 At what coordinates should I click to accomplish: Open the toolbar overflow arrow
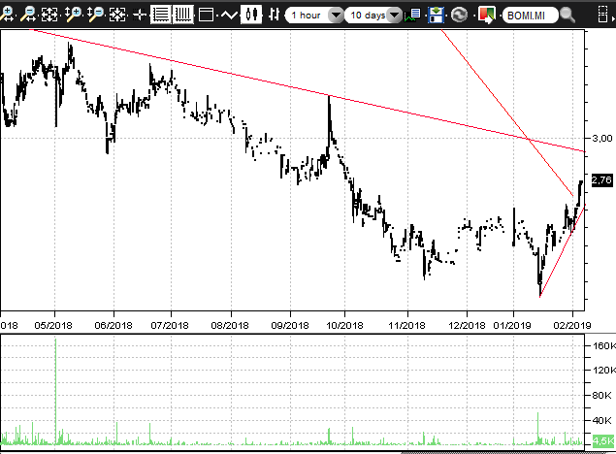point(614,18)
